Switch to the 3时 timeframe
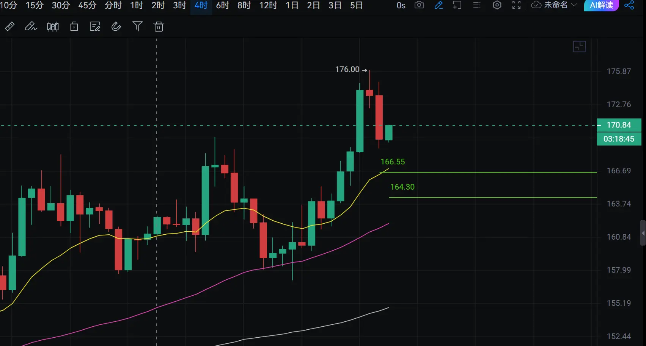 (x=180, y=5)
